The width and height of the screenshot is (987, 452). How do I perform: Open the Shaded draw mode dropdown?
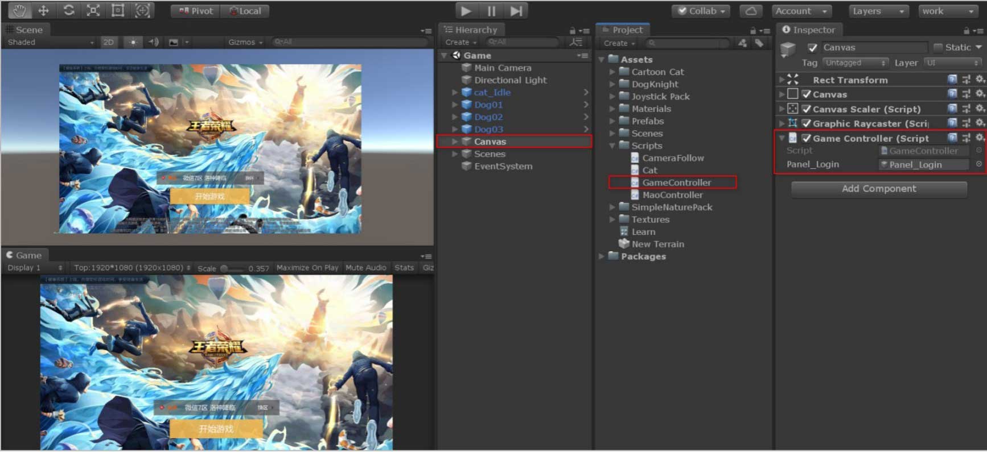50,42
